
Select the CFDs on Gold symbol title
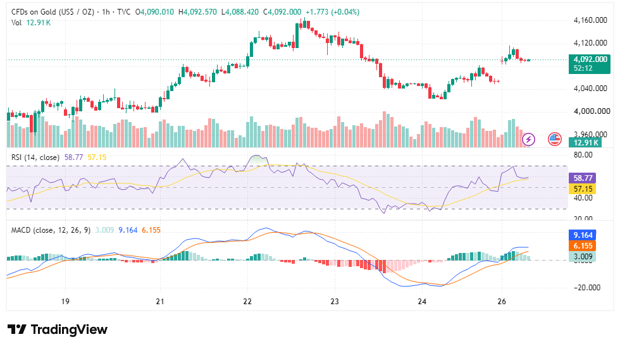(53, 12)
